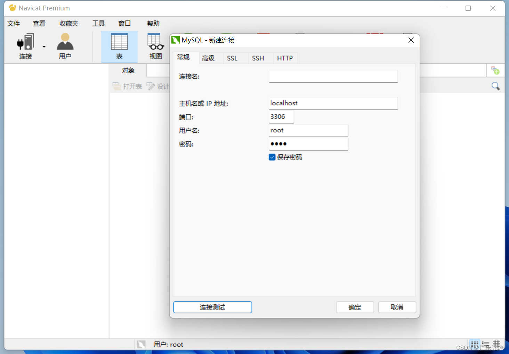Minimize the Navicat Premium window

pyautogui.click(x=444, y=8)
